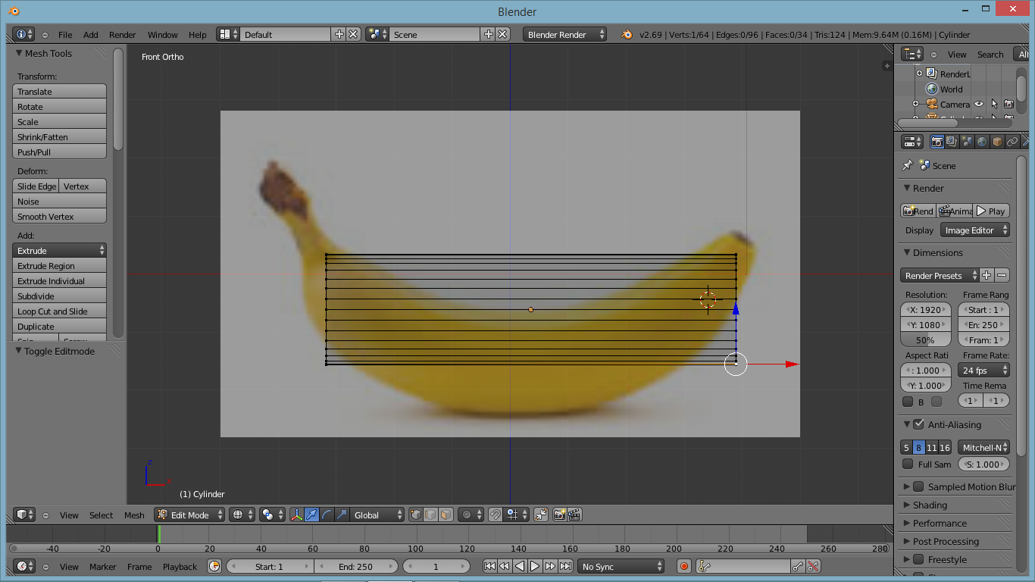Pin the Scene properties context
This screenshot has width=1035, height=582.
[907, 165]
